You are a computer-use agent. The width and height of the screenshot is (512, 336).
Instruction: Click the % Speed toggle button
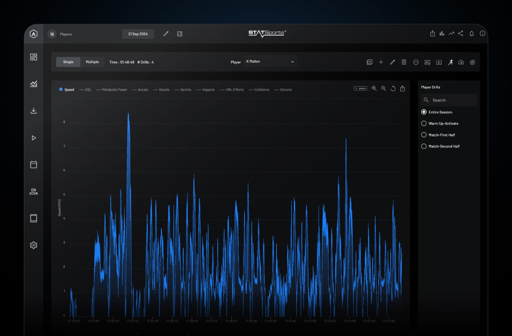coord(360,88)
